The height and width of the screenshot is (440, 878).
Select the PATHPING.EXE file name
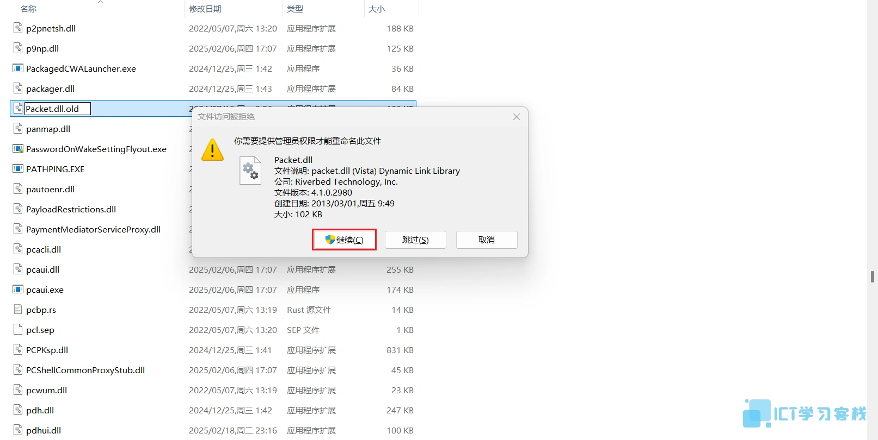(x=56, y=169)
